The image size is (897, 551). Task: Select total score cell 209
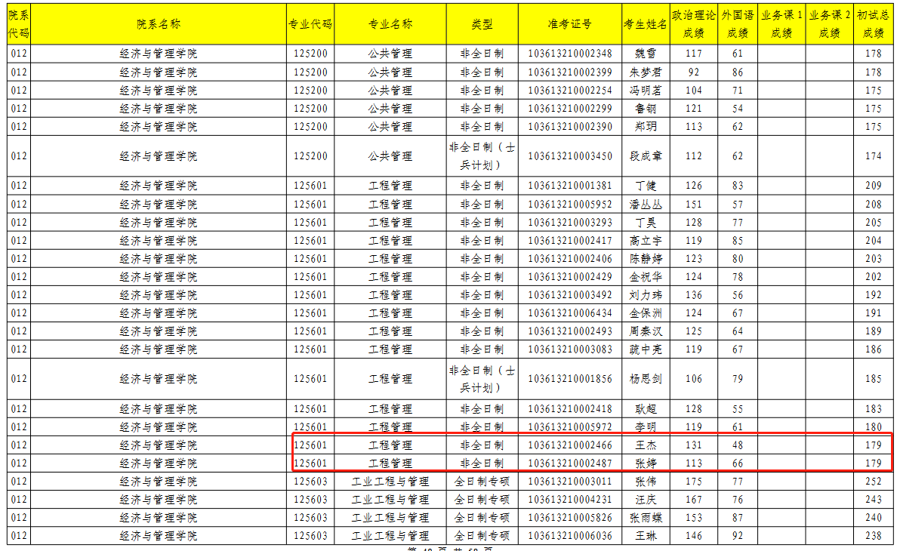click(874, 186)
